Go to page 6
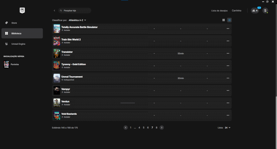Screen dimensions: 277x149 tap(148, 128)
